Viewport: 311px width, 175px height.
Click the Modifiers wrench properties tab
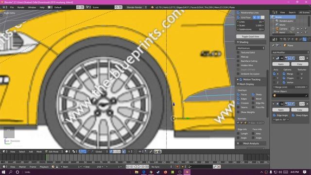coord(305,39)
